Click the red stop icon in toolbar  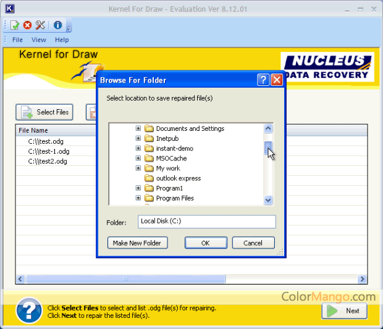point(27,25)
